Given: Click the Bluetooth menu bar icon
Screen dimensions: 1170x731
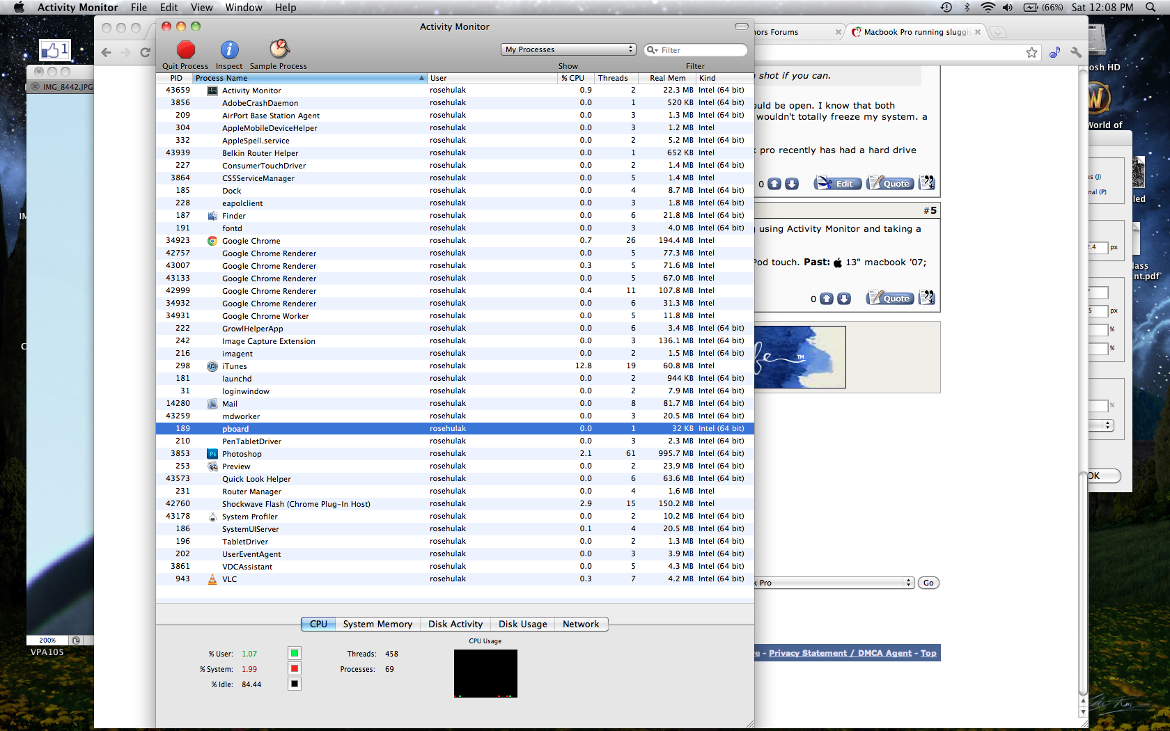Looking at the screenshot, I should pyautogui.click(x=967, y=8).
